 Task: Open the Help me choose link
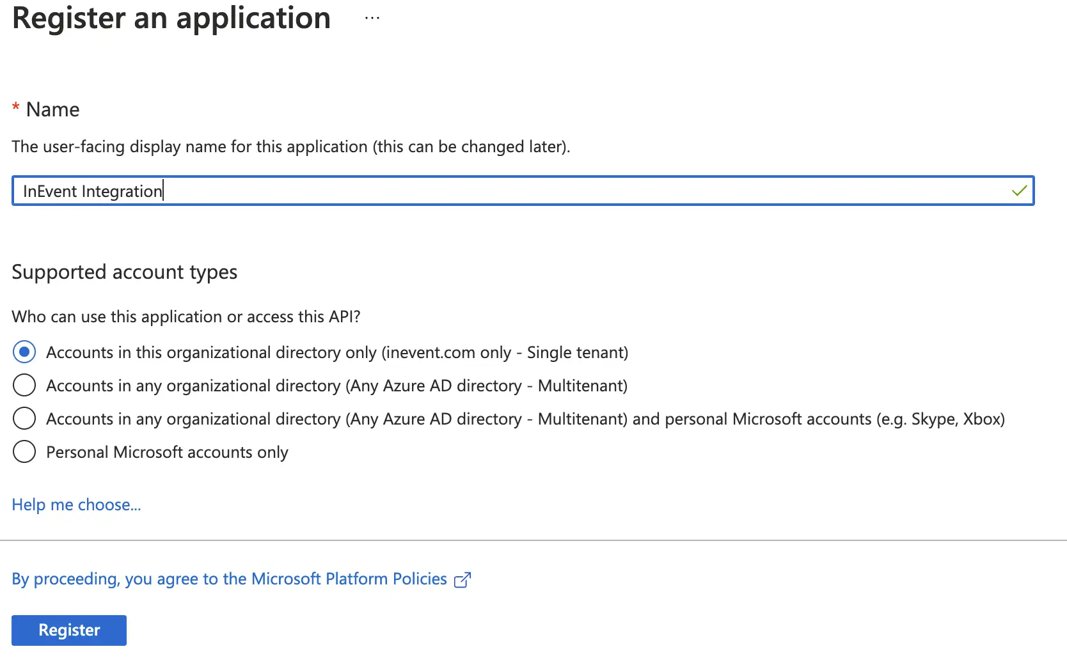pyautogui.click(x=76, y=505)
